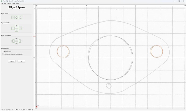This screenshot has height=111, width=186.
Task: Align to outside right edge
Action: coord(20,41)
